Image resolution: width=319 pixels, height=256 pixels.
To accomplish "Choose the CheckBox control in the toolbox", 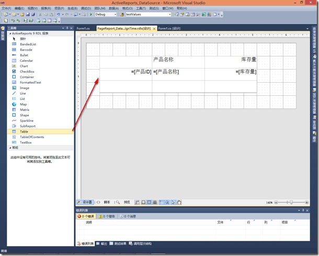I will coord(40,72).
